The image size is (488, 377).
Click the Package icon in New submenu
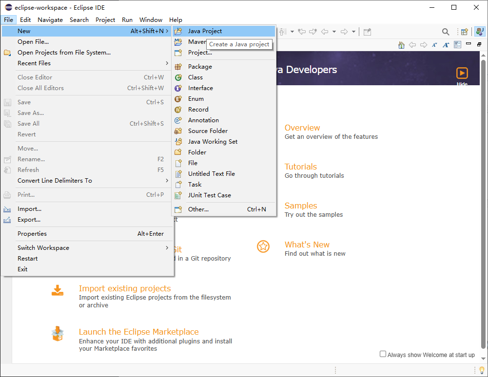pyautogui.click(x=178, y=67)
